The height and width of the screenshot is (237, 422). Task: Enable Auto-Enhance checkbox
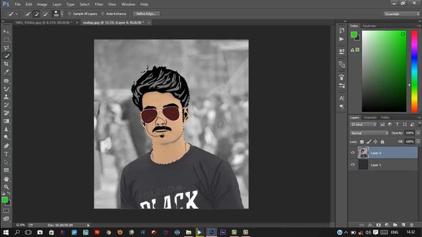click(103, 14)
